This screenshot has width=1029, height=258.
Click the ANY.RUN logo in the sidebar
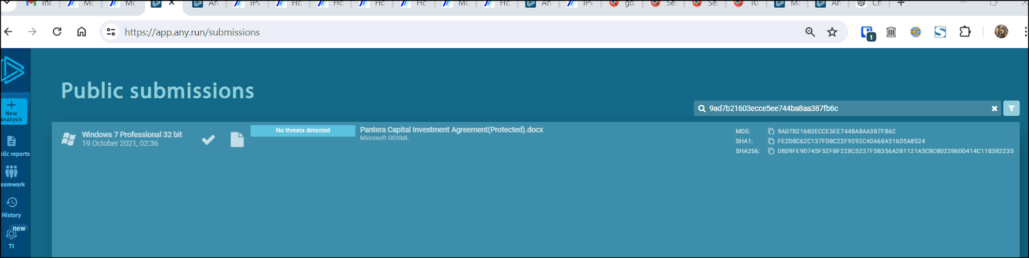(12, 70)
